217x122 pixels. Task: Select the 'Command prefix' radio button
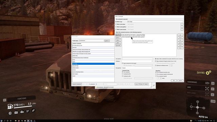pos(122,74)
